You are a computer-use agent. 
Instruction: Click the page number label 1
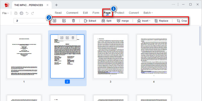[24, 82]
